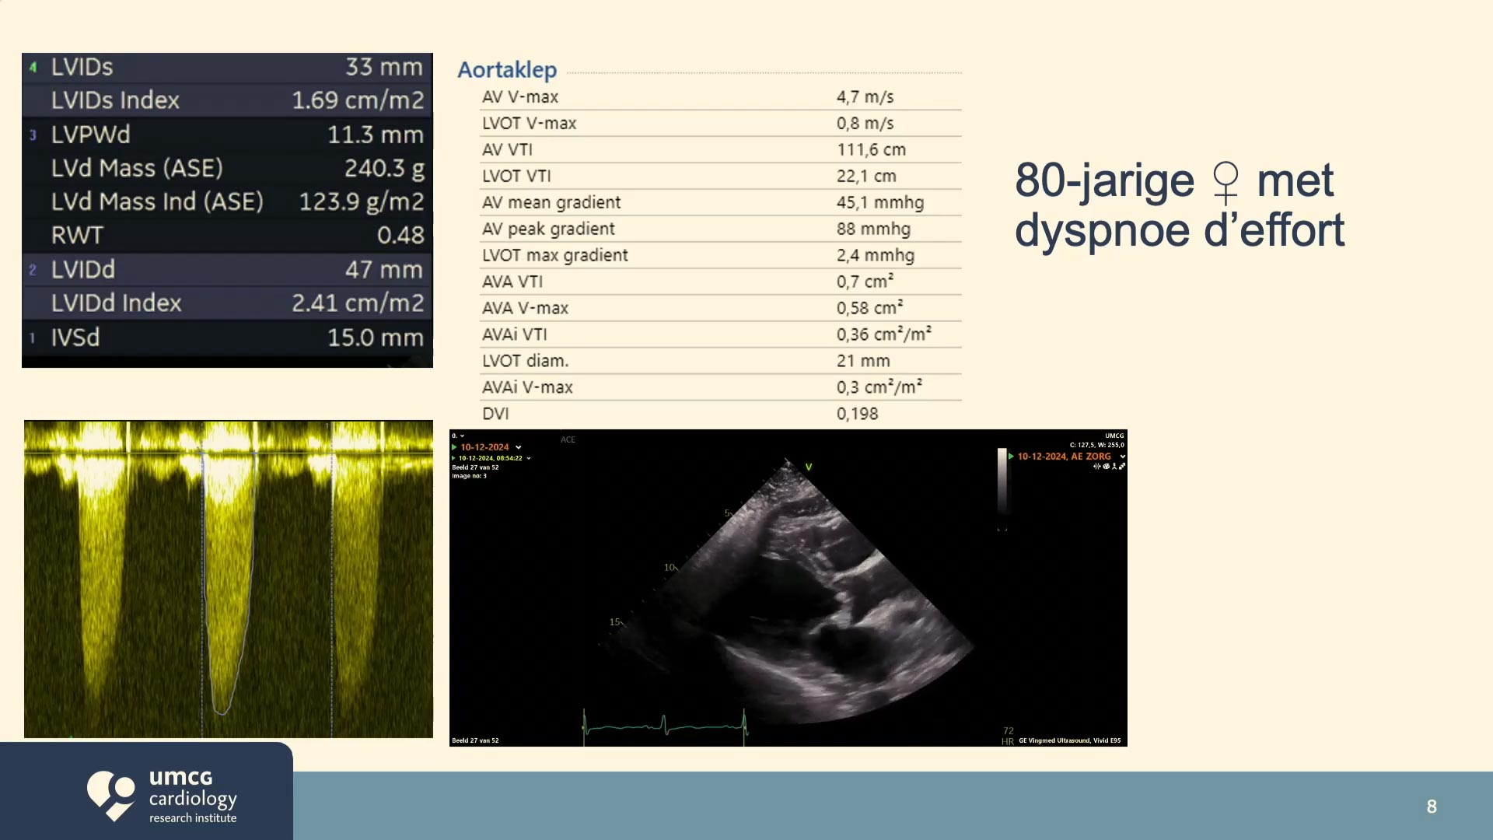The height and width of the screenshot is (840, 1493).
Task: Click the Aortaklep section heading
Action: (507, 70)
